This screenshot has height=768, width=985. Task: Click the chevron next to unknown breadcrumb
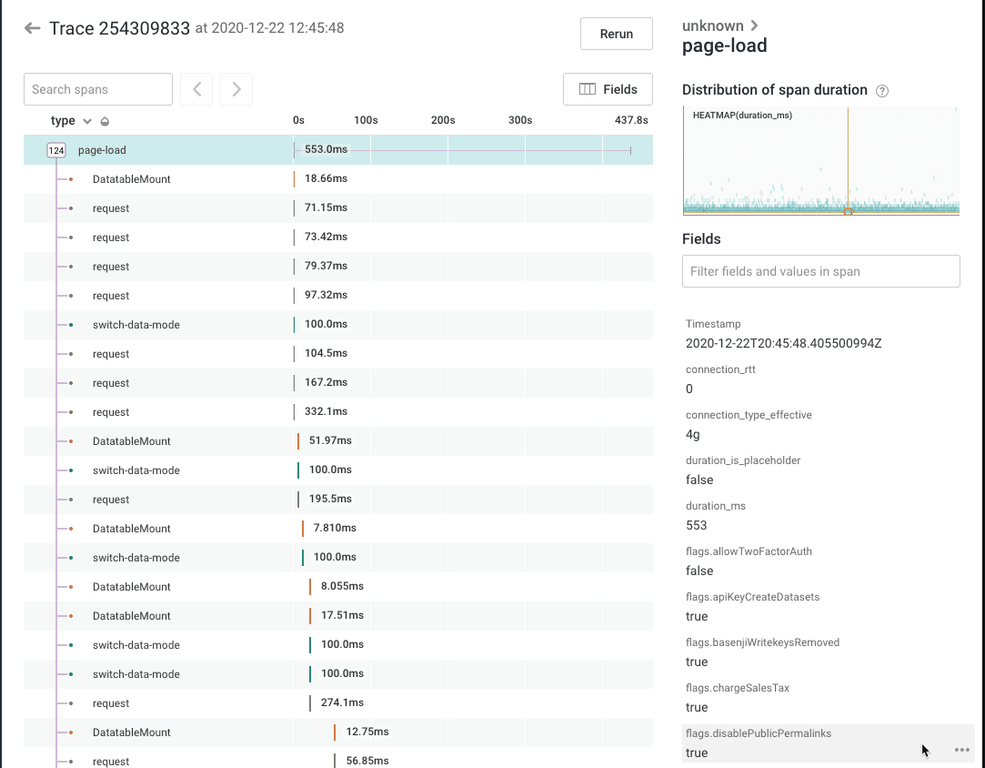tap(755, 26)
